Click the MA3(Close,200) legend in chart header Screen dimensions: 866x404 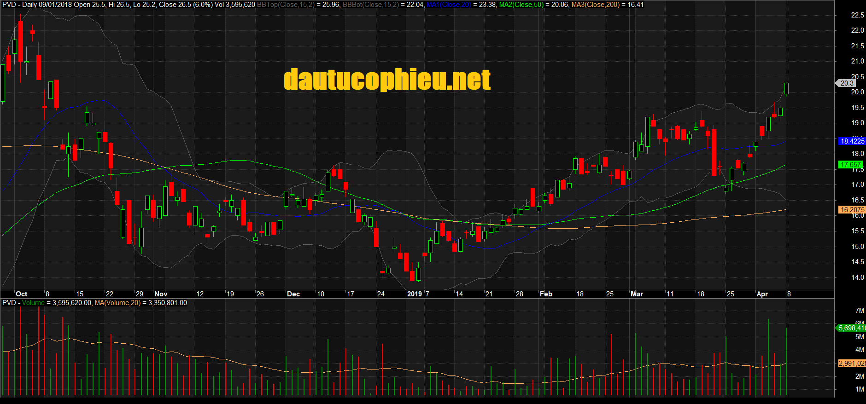(595, 5)
